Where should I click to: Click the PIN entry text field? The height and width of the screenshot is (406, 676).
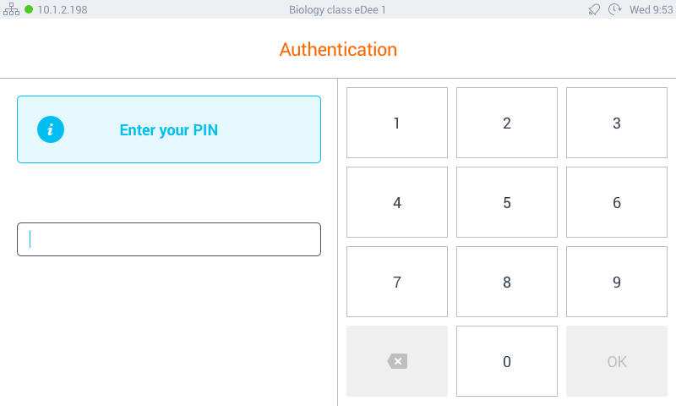169,239
